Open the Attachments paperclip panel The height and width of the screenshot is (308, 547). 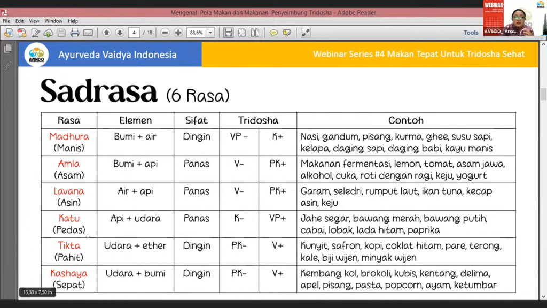(x=7, y=66)
